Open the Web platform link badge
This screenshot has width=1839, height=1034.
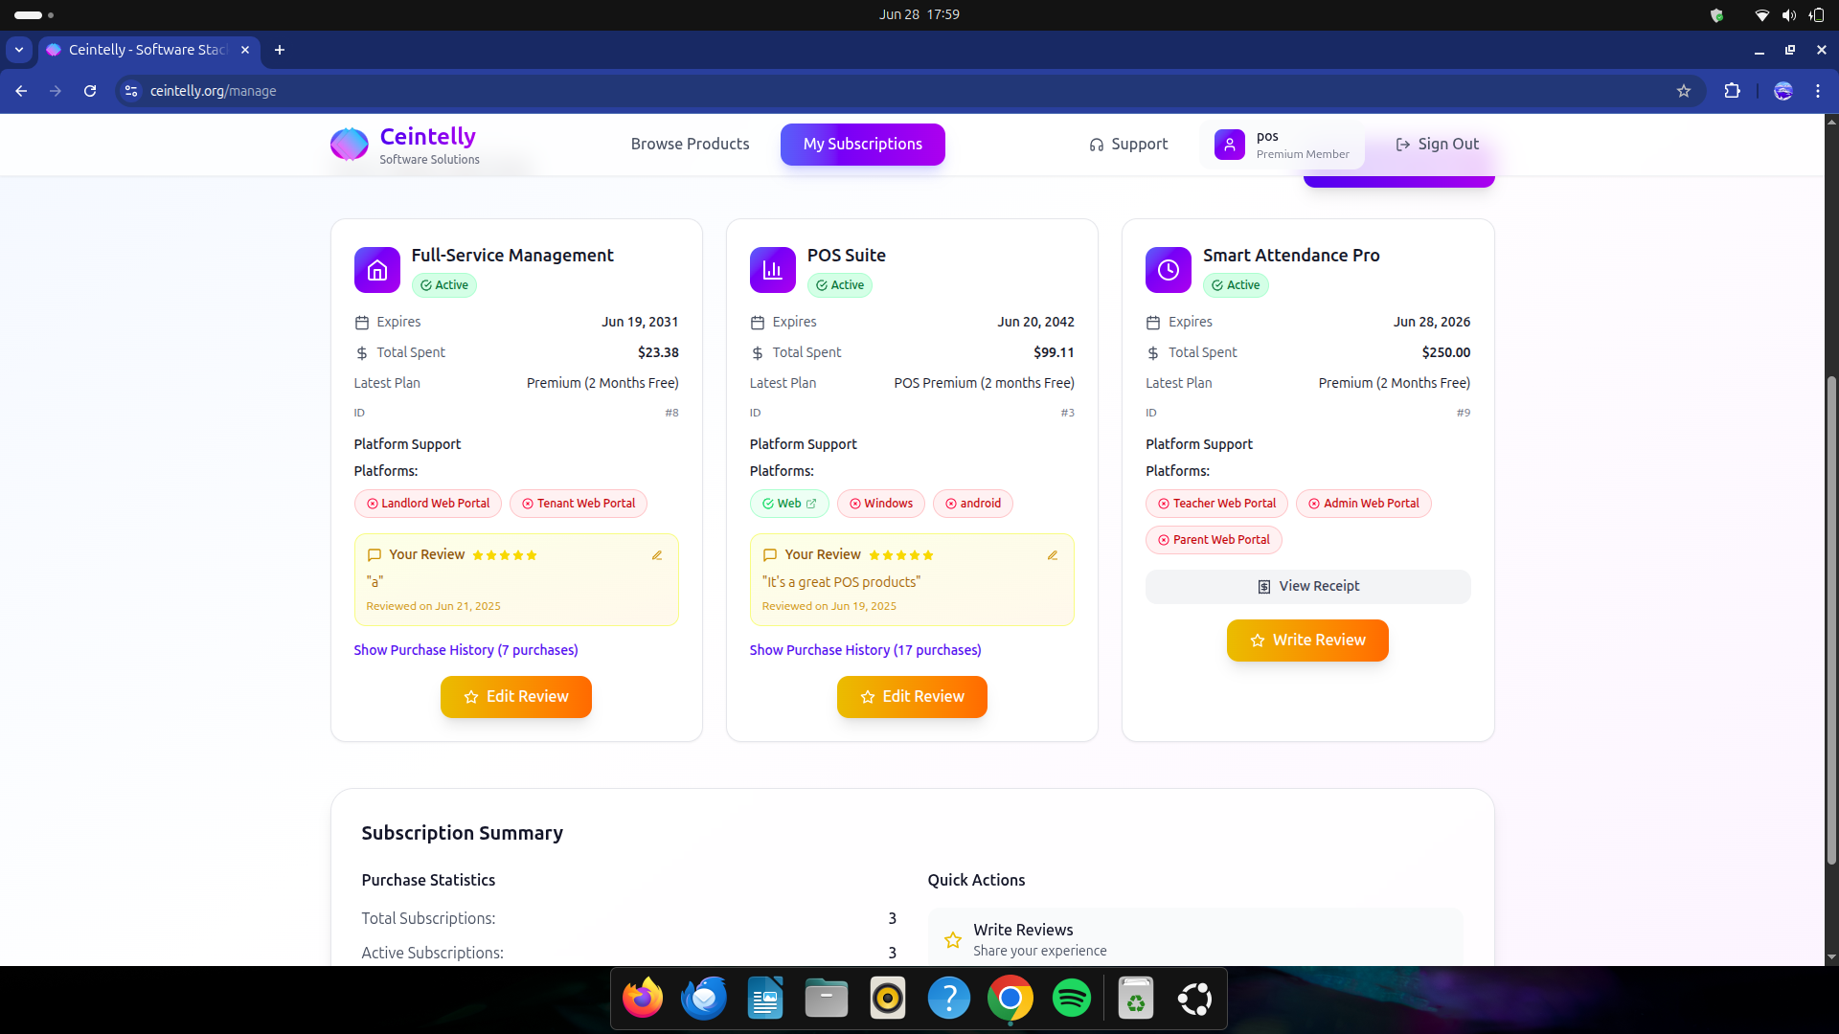click(789, 504)
